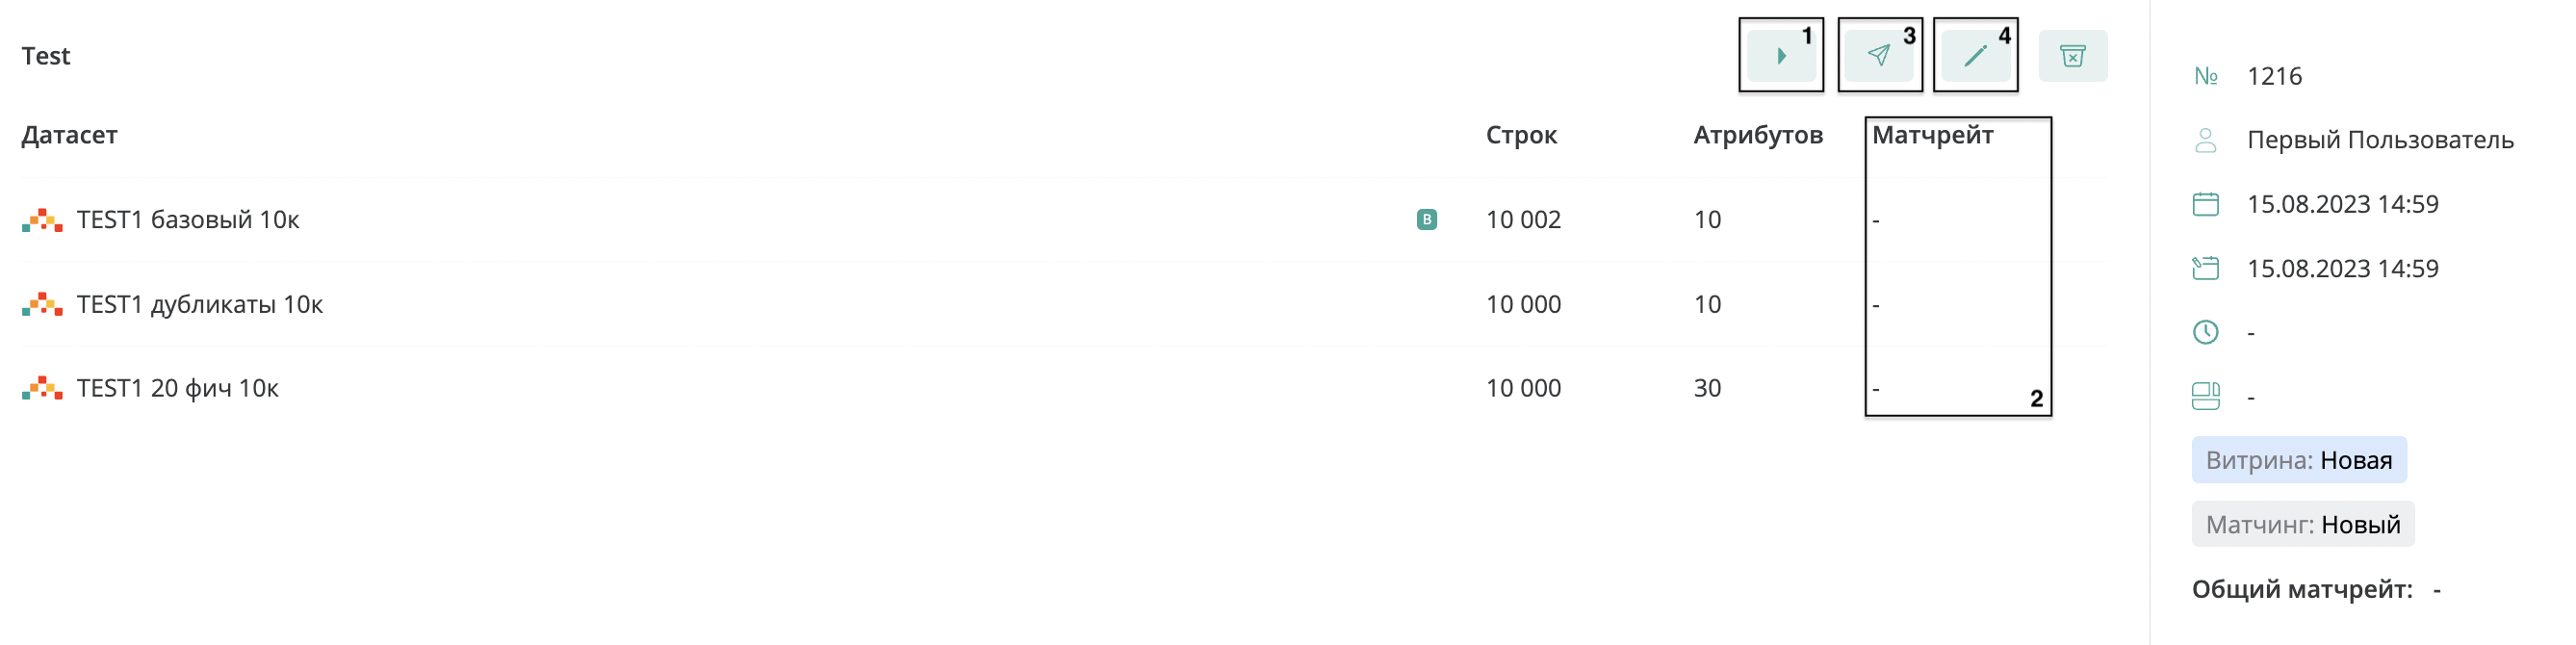The width and height of the screenshot is (2576, 645).
Task: Click the send paper-plane button
Action: coord(1879,56)
